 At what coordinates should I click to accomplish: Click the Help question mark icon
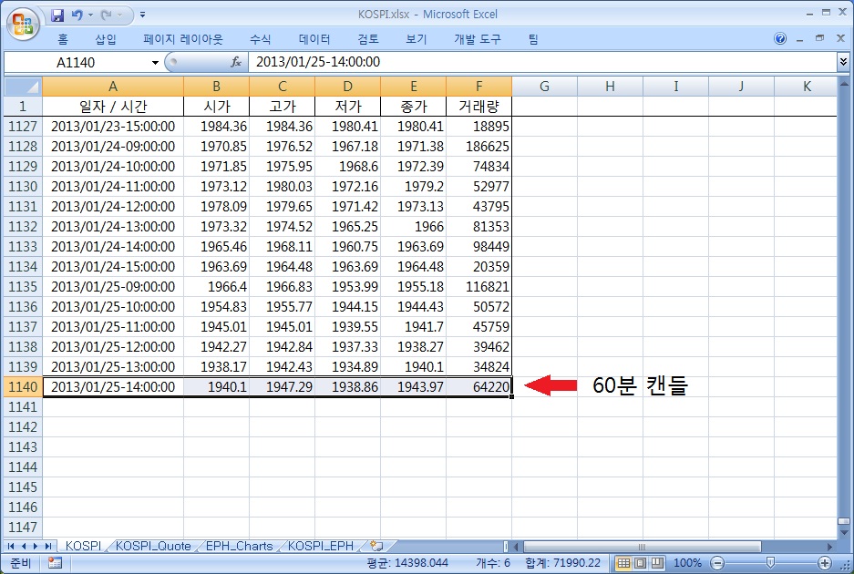click(x=780, y=39)
